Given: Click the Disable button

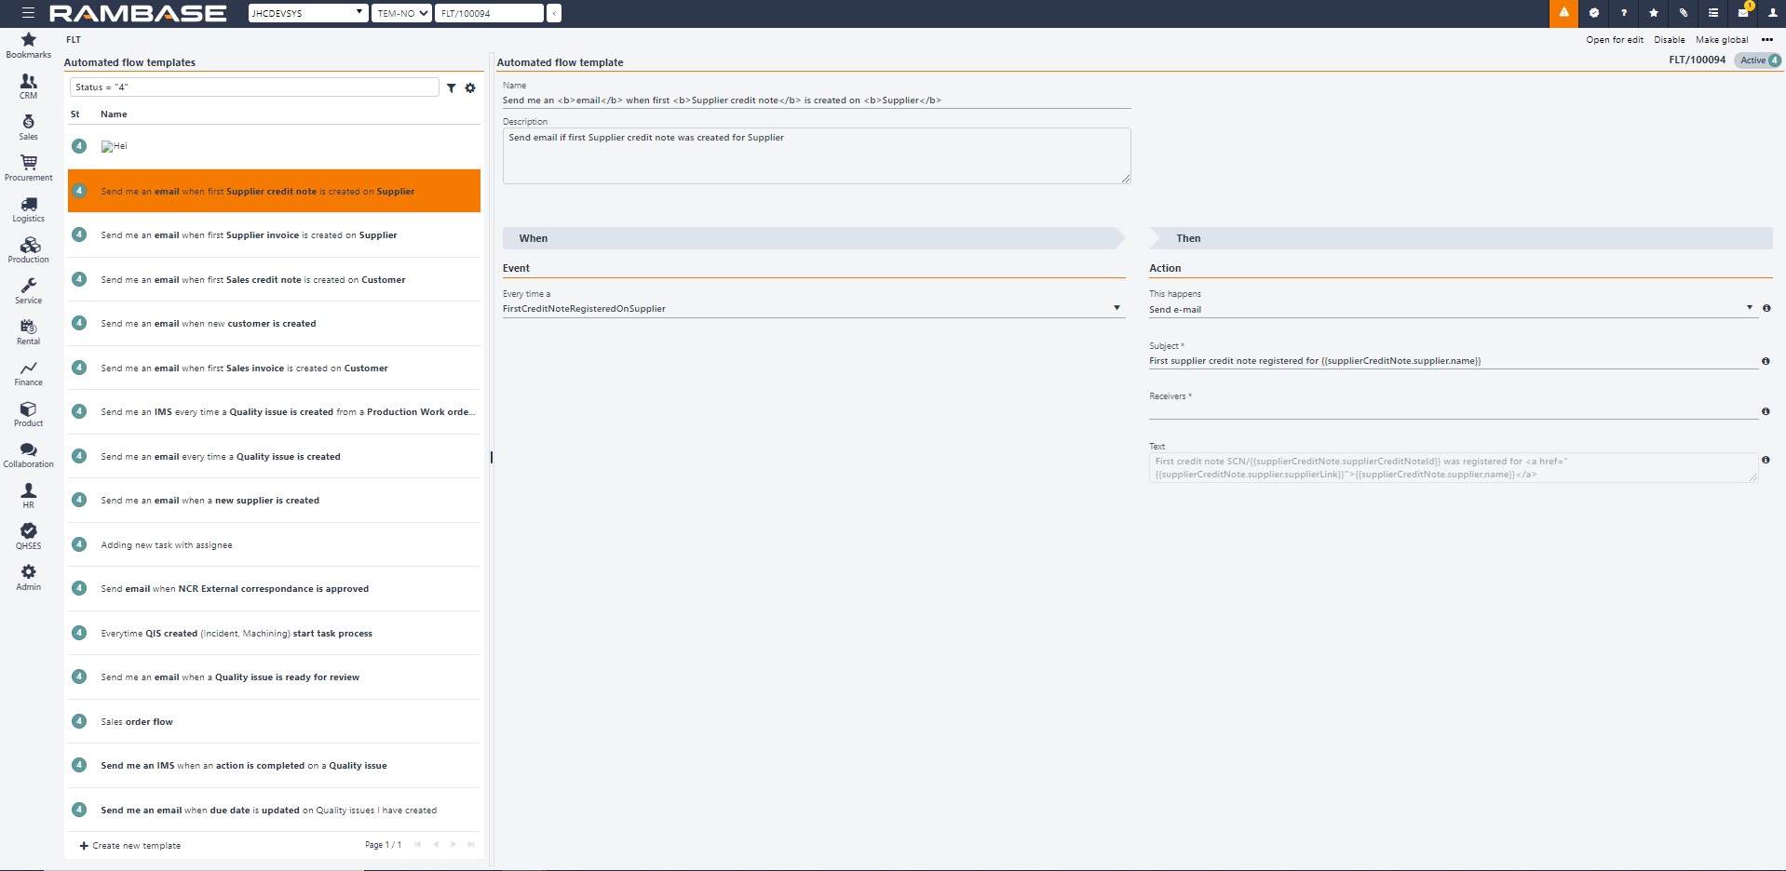Looking at the screenshot, I should click(1669, 40).
